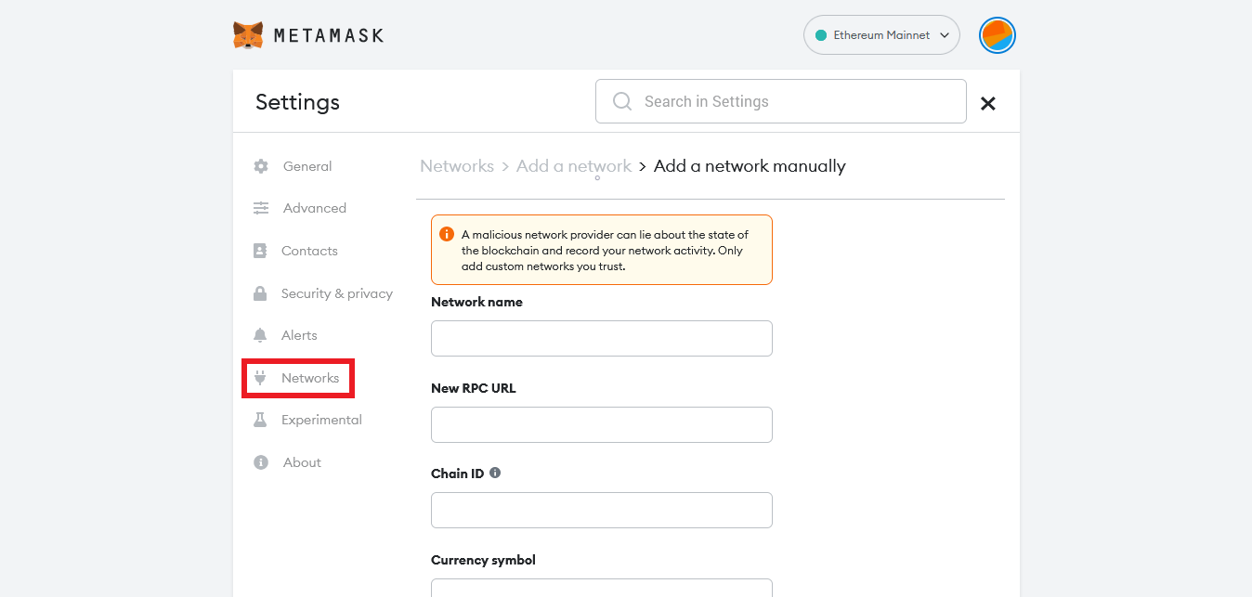Click the Network name input field
The width and height of the screenshot is (1252, 597).
[602, 338]
